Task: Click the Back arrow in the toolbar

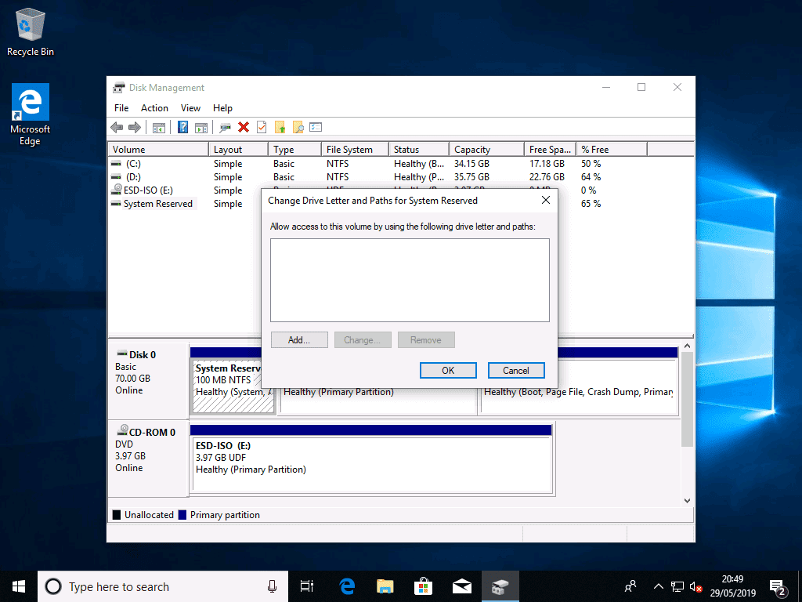Action: click(x=117, y=128)
